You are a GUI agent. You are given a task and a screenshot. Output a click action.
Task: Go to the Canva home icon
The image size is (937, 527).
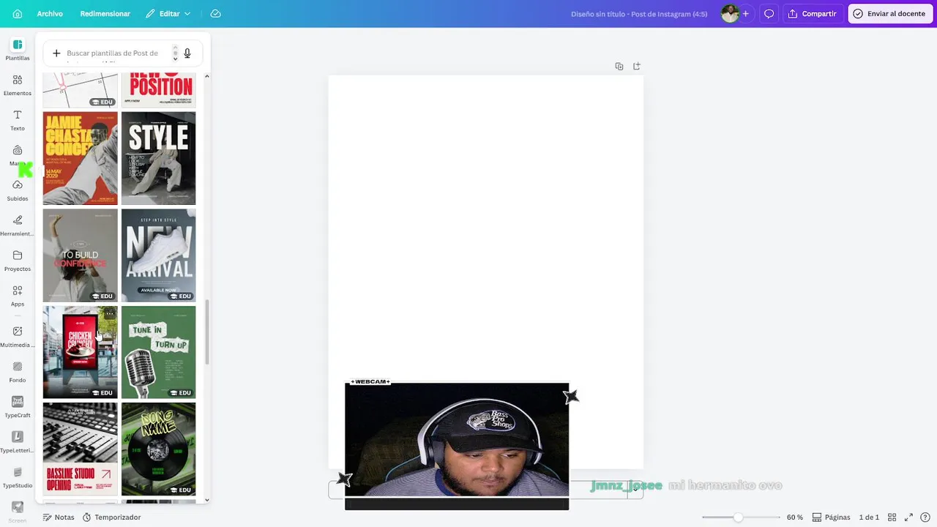tap(18, 14)
